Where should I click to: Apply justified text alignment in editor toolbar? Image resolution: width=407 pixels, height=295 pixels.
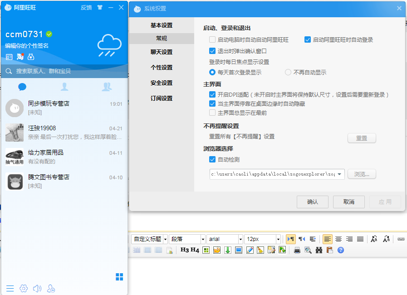click(x=360, y=239)
